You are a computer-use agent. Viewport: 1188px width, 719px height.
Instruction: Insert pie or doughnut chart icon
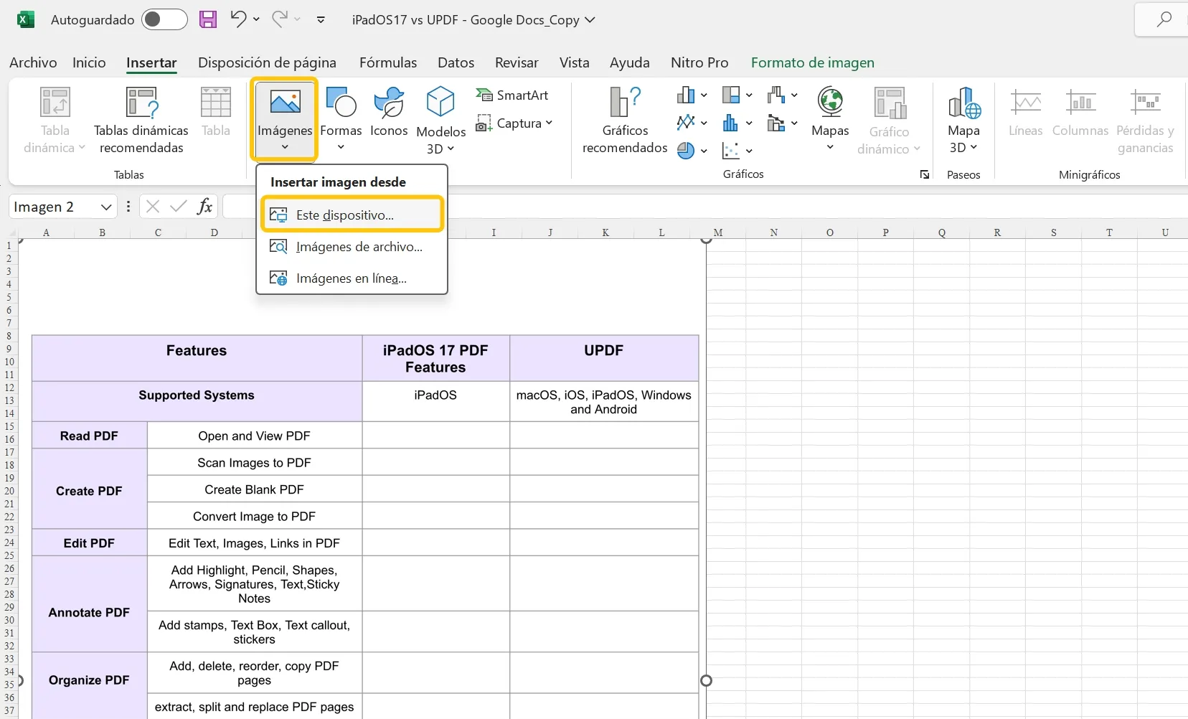click(x=686, y=151)
